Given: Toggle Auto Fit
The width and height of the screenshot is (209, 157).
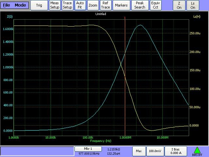Looking at the screenshot, I should pos(80,5).
